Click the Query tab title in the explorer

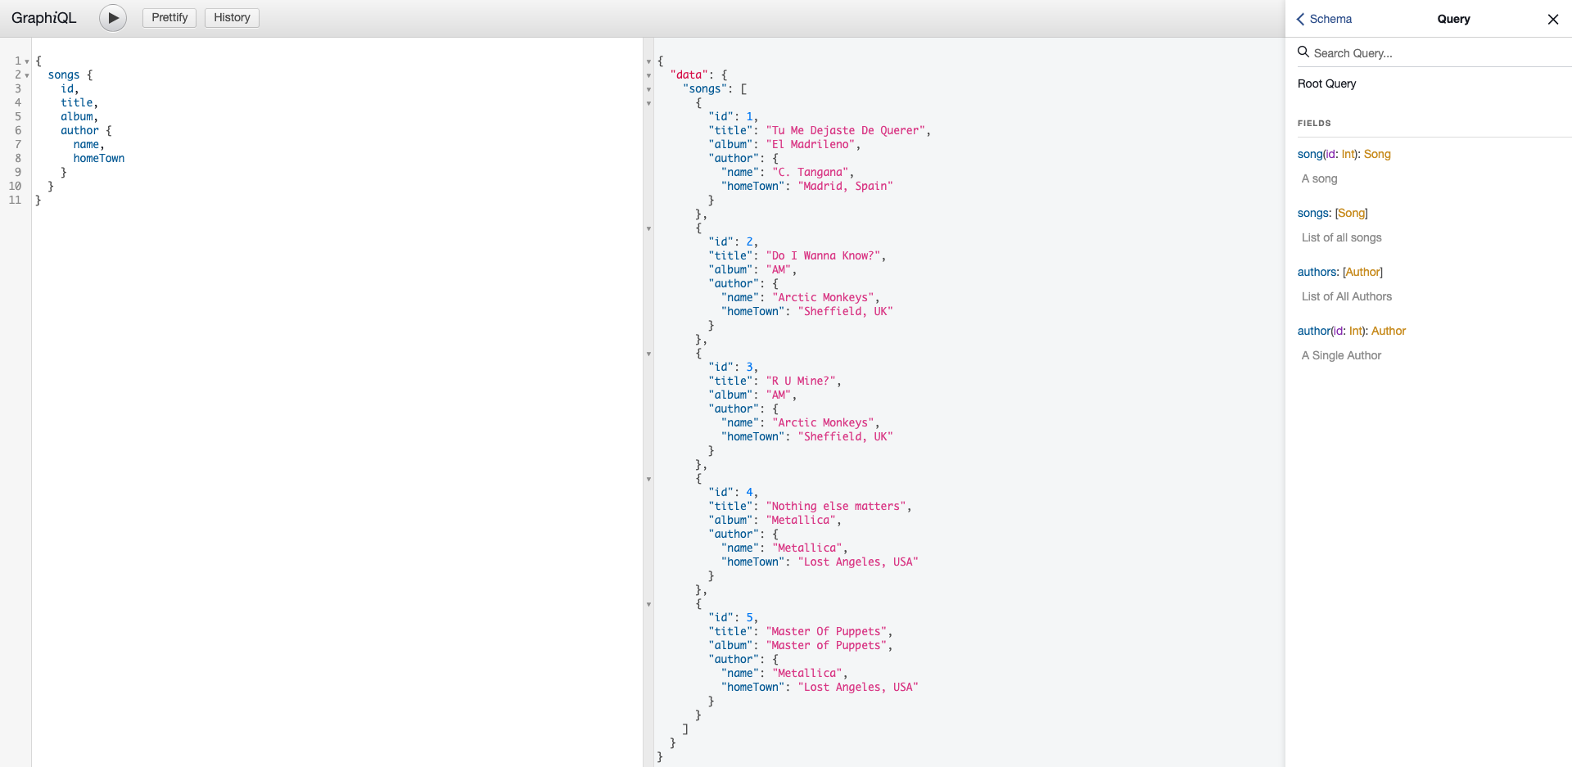[x=1453, y=19]
